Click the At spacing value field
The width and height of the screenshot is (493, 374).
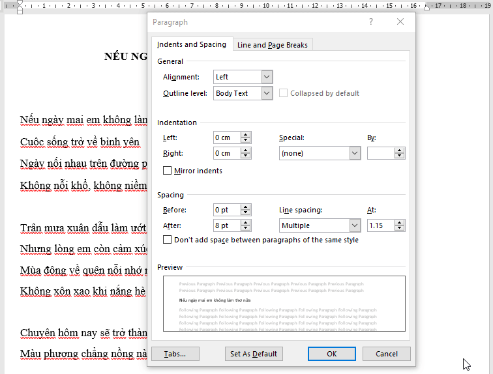tap(381, 225)
